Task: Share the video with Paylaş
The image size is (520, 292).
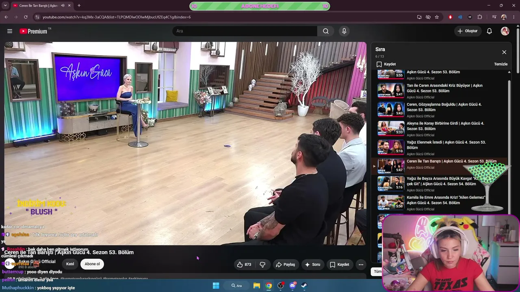Action: [x=285, y=264]
